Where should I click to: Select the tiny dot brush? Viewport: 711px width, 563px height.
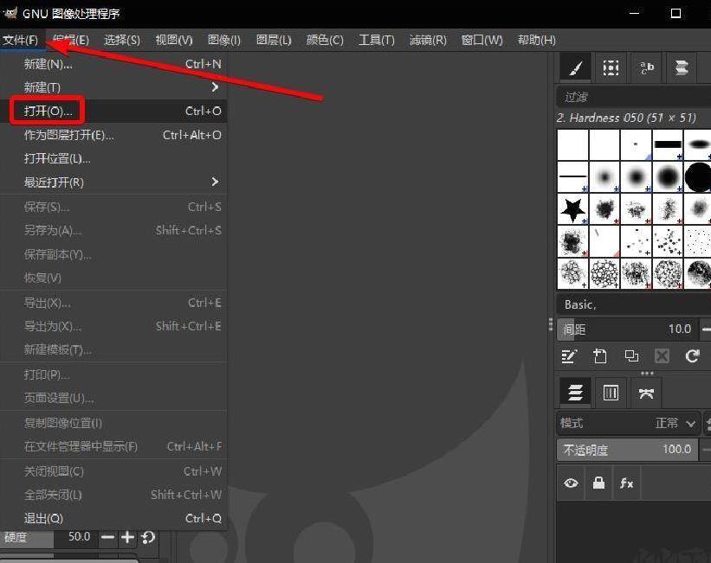point(636,144)
